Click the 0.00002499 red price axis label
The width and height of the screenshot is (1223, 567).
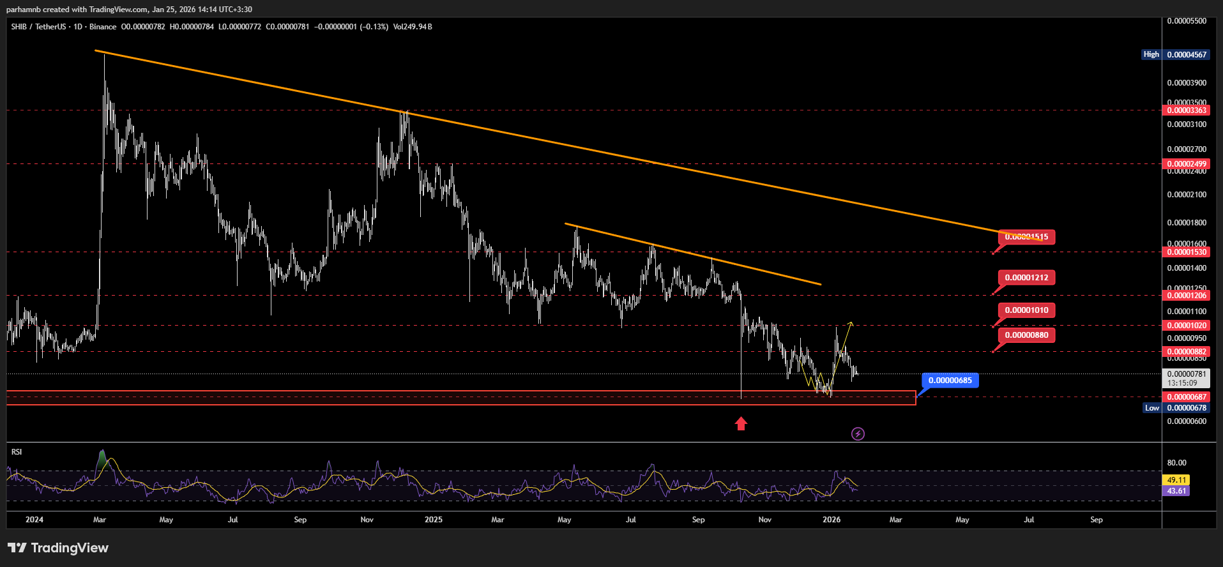(1186, 164)
